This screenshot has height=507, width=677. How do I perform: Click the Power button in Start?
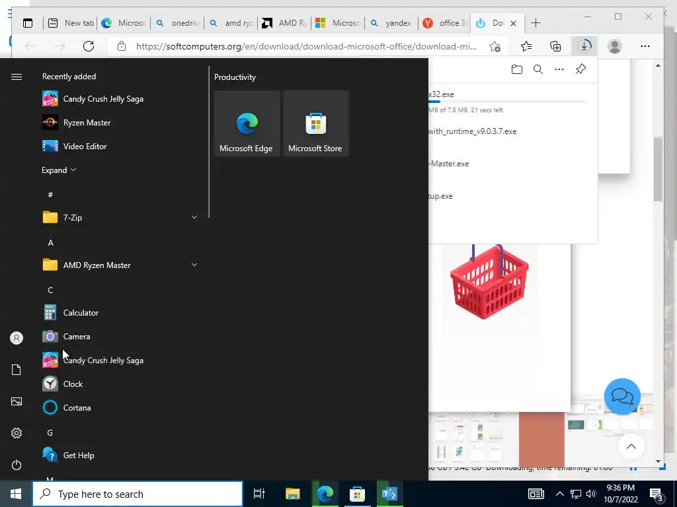pyautogui.click(x=17, y=465)
